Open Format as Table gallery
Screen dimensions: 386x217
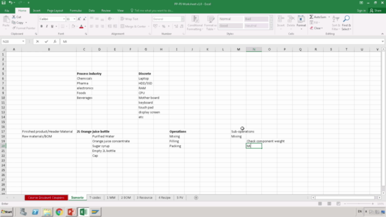pyautogui.click(x=210, y=23)
